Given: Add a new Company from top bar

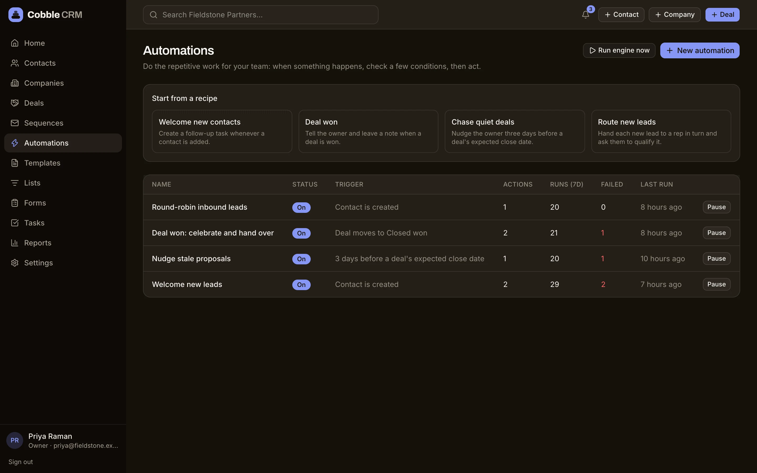Looking at the screenshot, I should click(x=674, y=15).
